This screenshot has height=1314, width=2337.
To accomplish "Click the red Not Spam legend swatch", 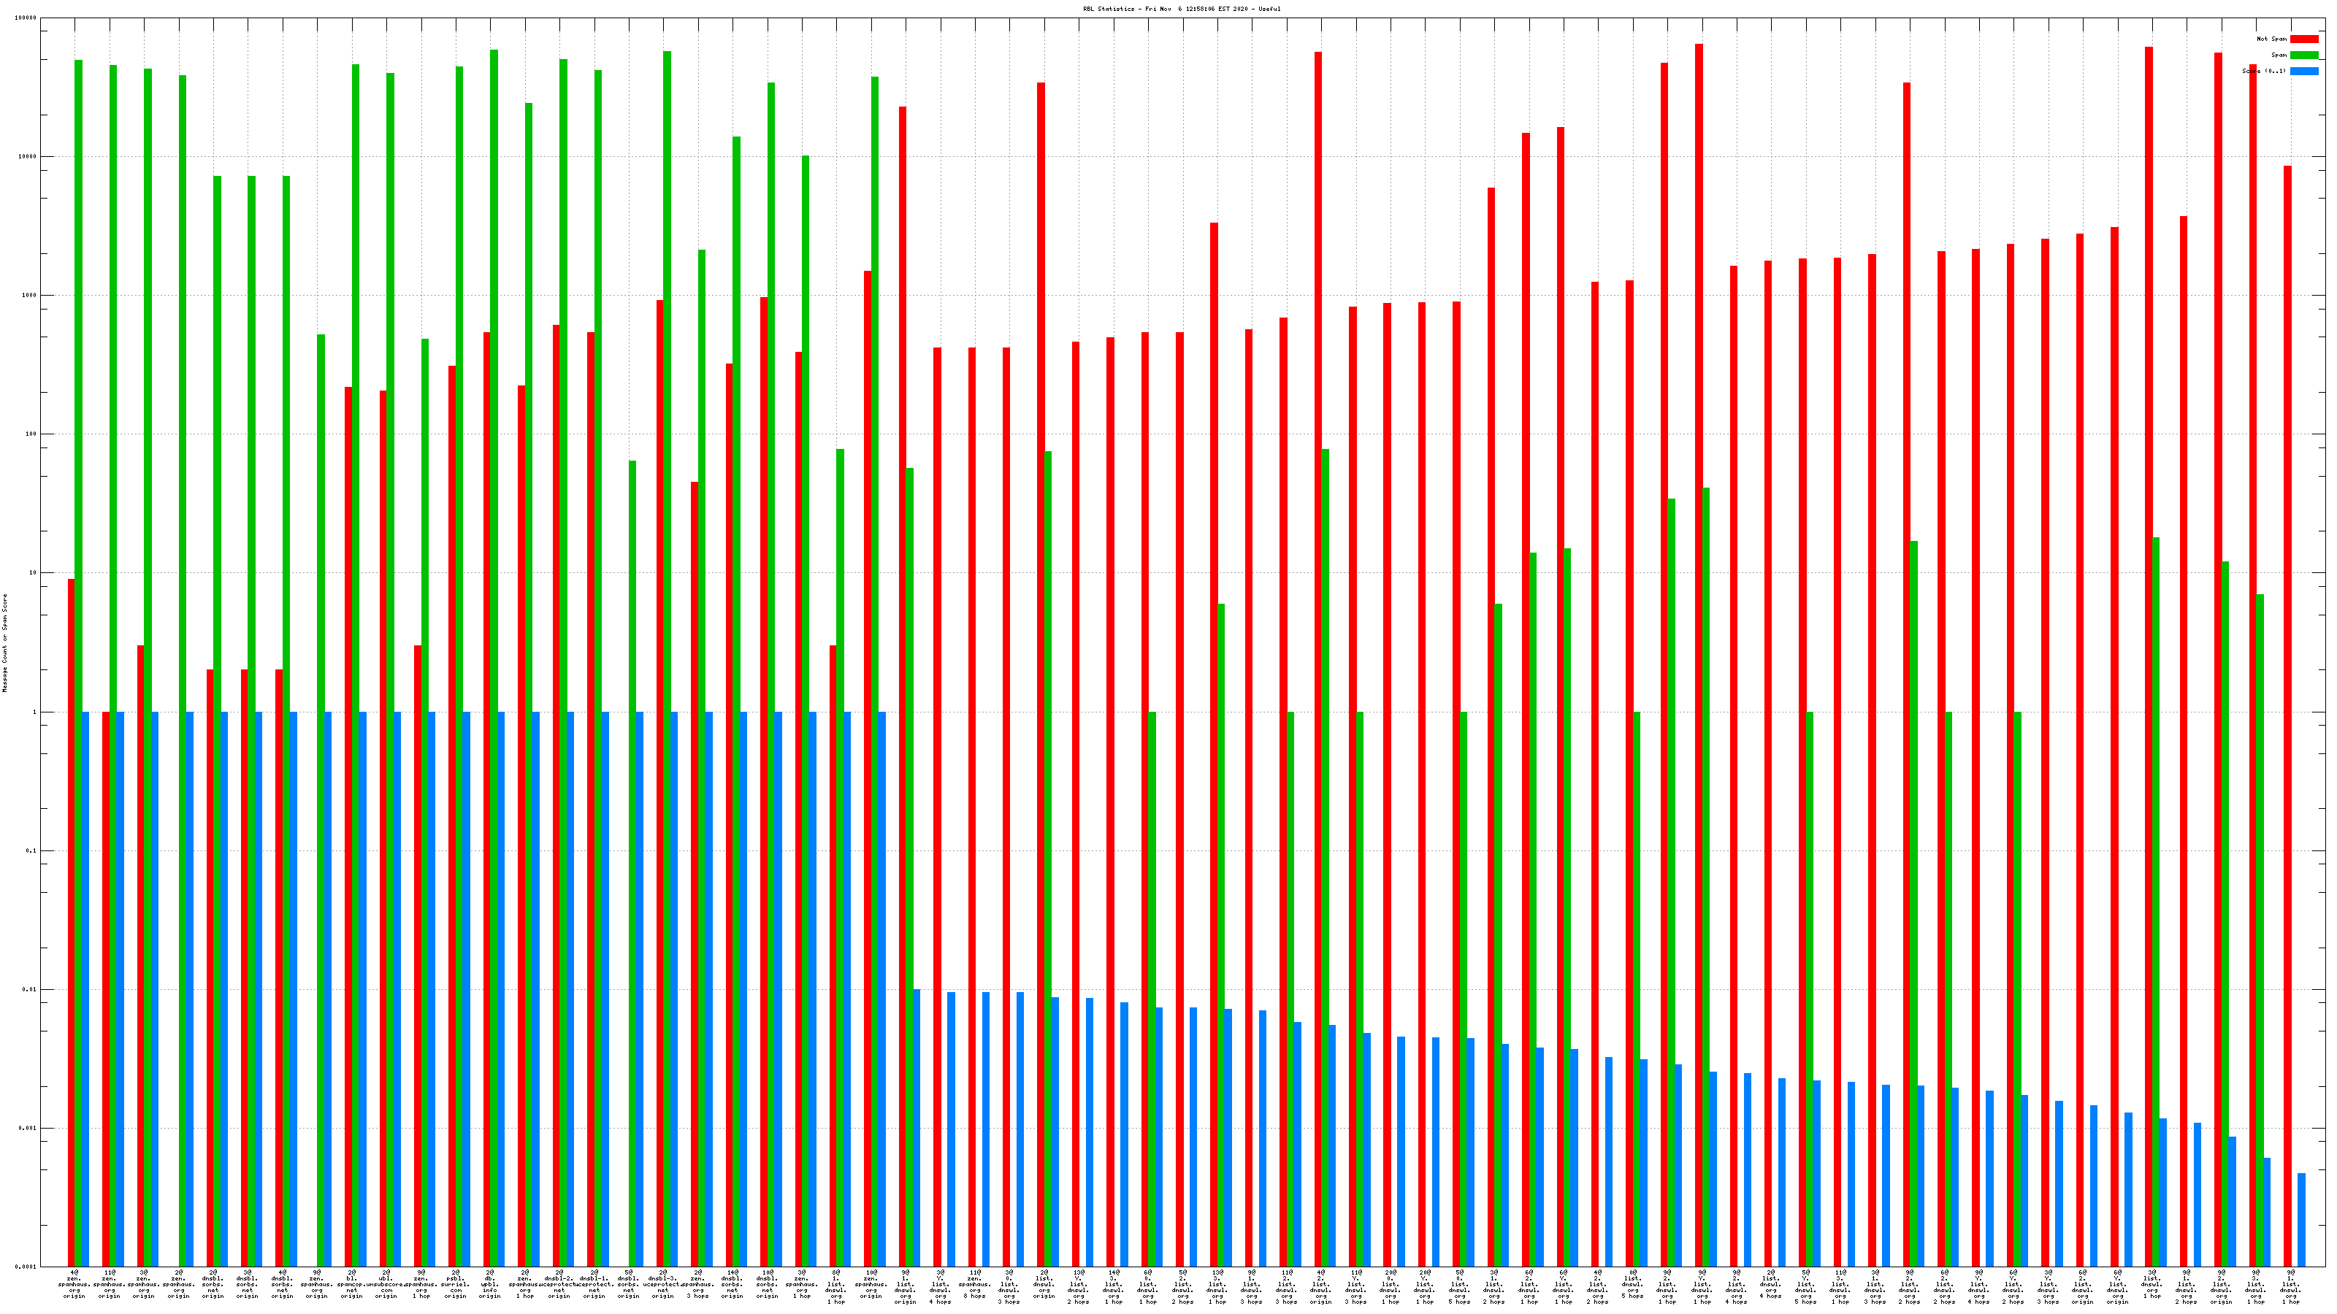I will click(2303, 39).
